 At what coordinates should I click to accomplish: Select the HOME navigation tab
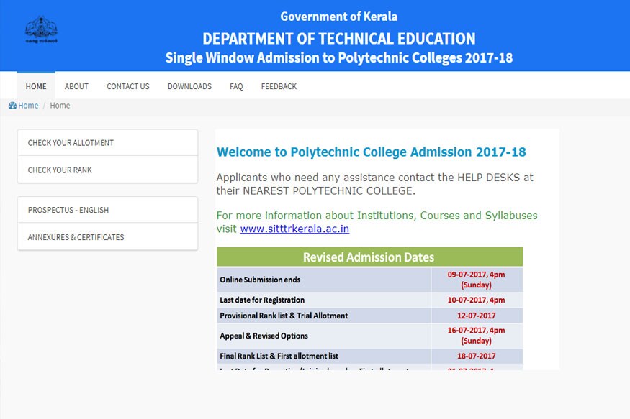click(x=36, y=86)
